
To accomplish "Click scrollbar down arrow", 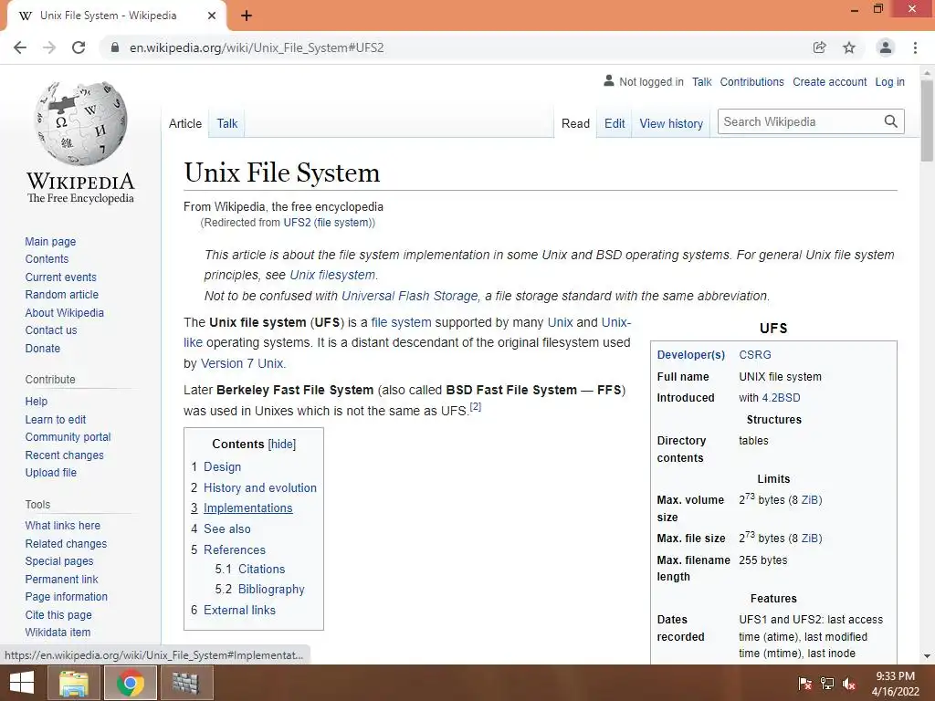I will coord(927,656).
